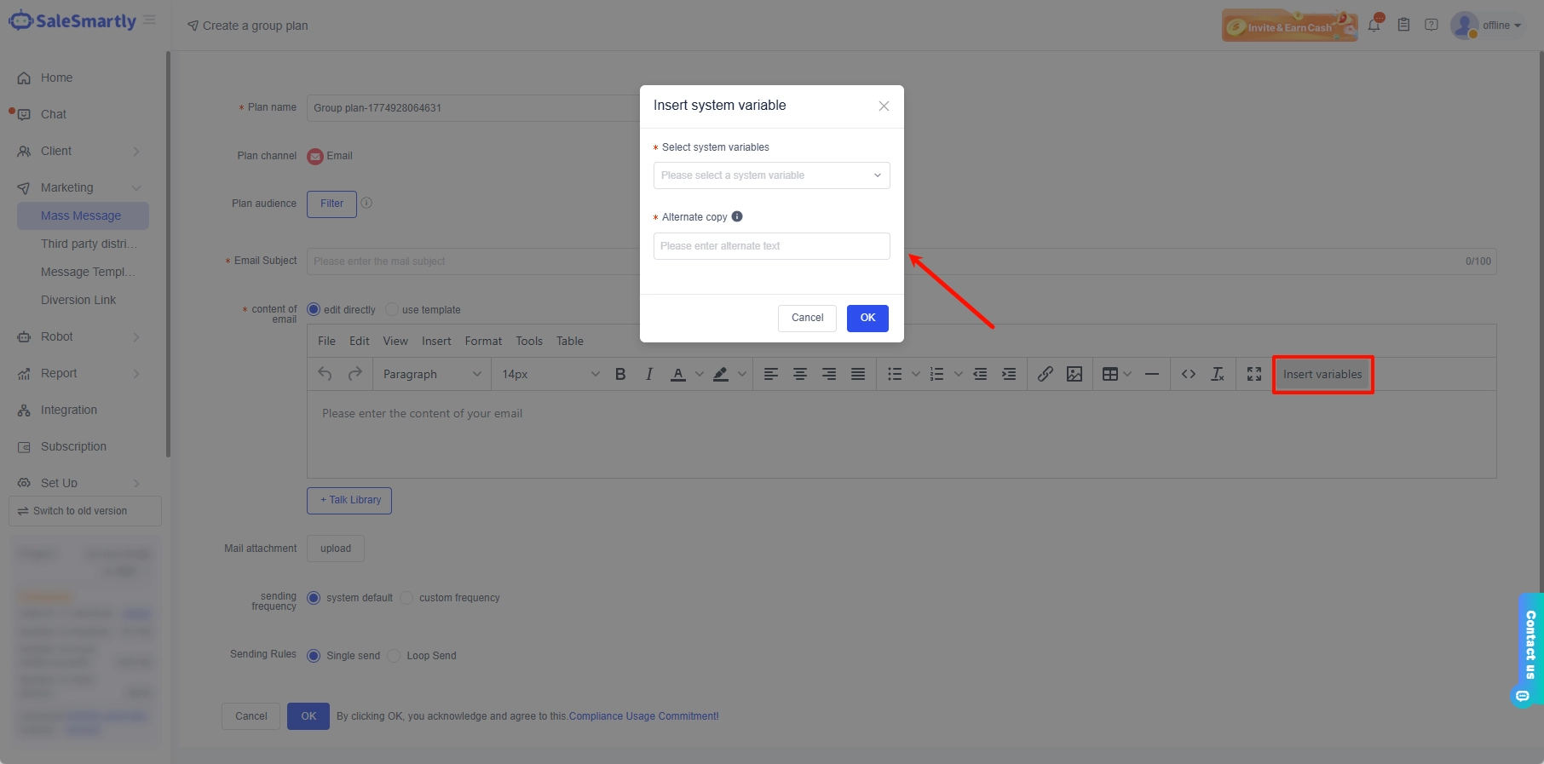Click the redo arrow in editor toolbar

[x=355, y=374]
